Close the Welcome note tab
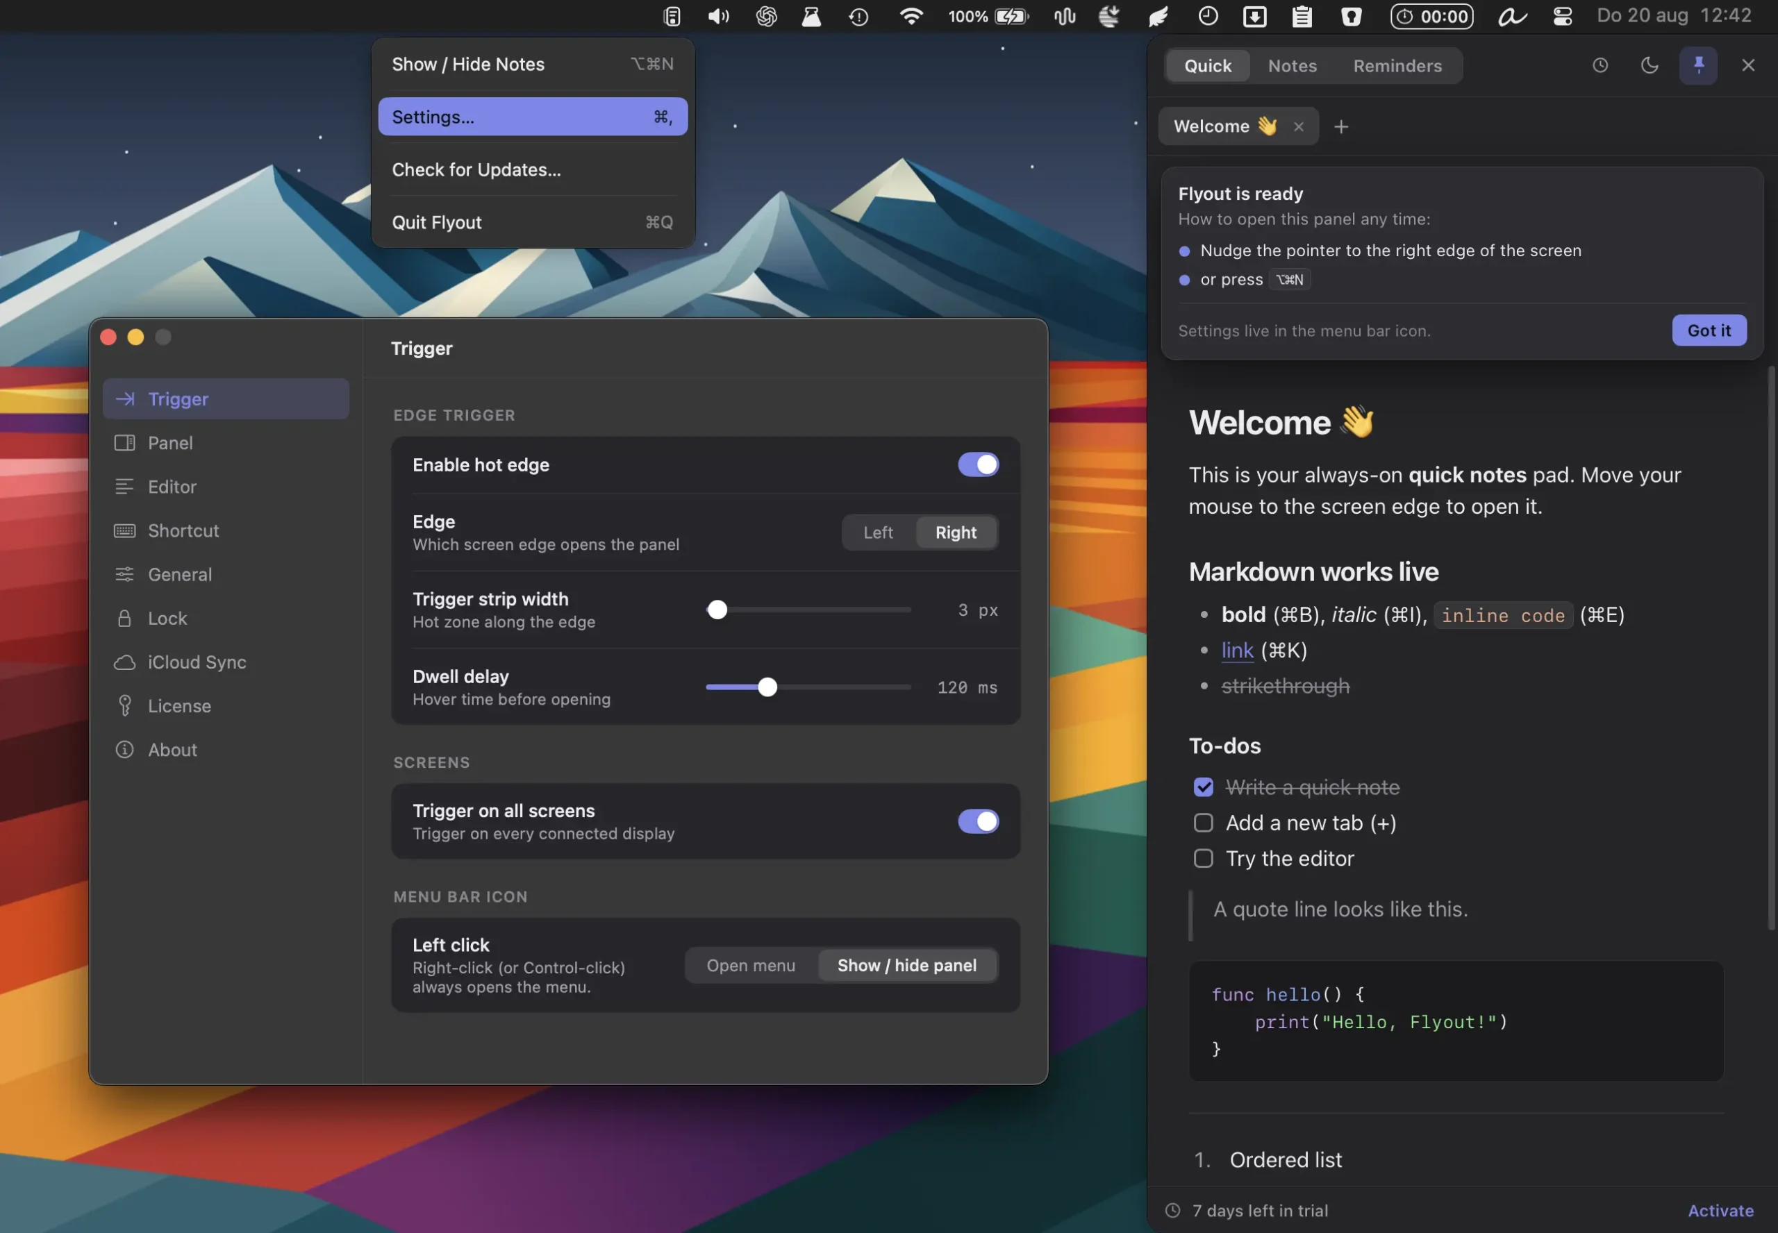 click(1299, 126)
